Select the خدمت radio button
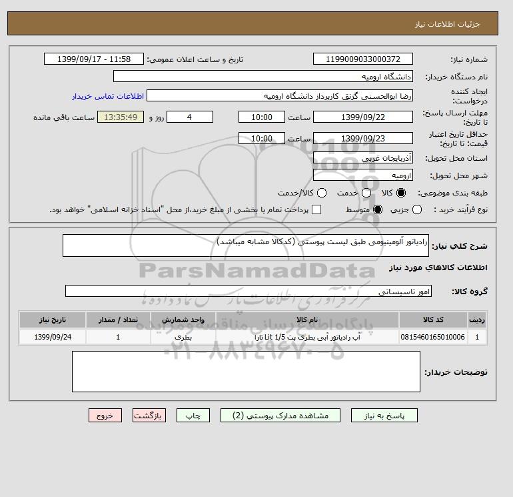Screen dimensions: 513x497 (366, 193)
